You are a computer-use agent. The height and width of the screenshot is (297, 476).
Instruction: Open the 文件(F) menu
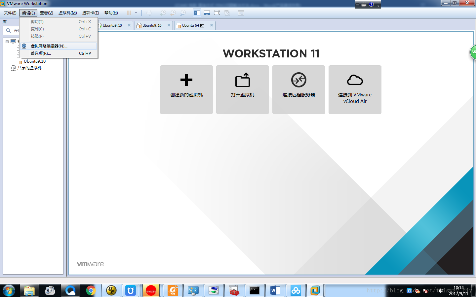click(10, 13)
